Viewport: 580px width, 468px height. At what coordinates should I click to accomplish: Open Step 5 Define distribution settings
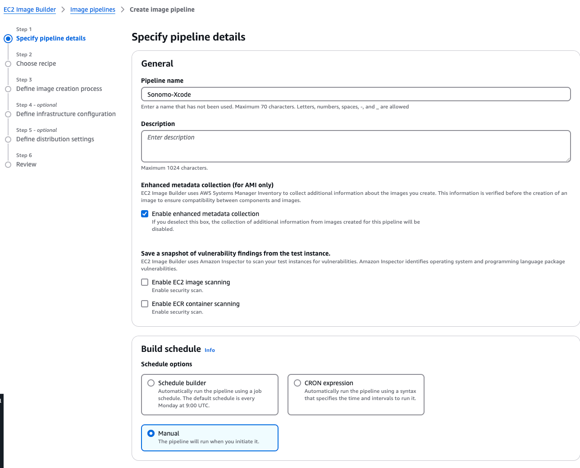(x=55, y=139)
